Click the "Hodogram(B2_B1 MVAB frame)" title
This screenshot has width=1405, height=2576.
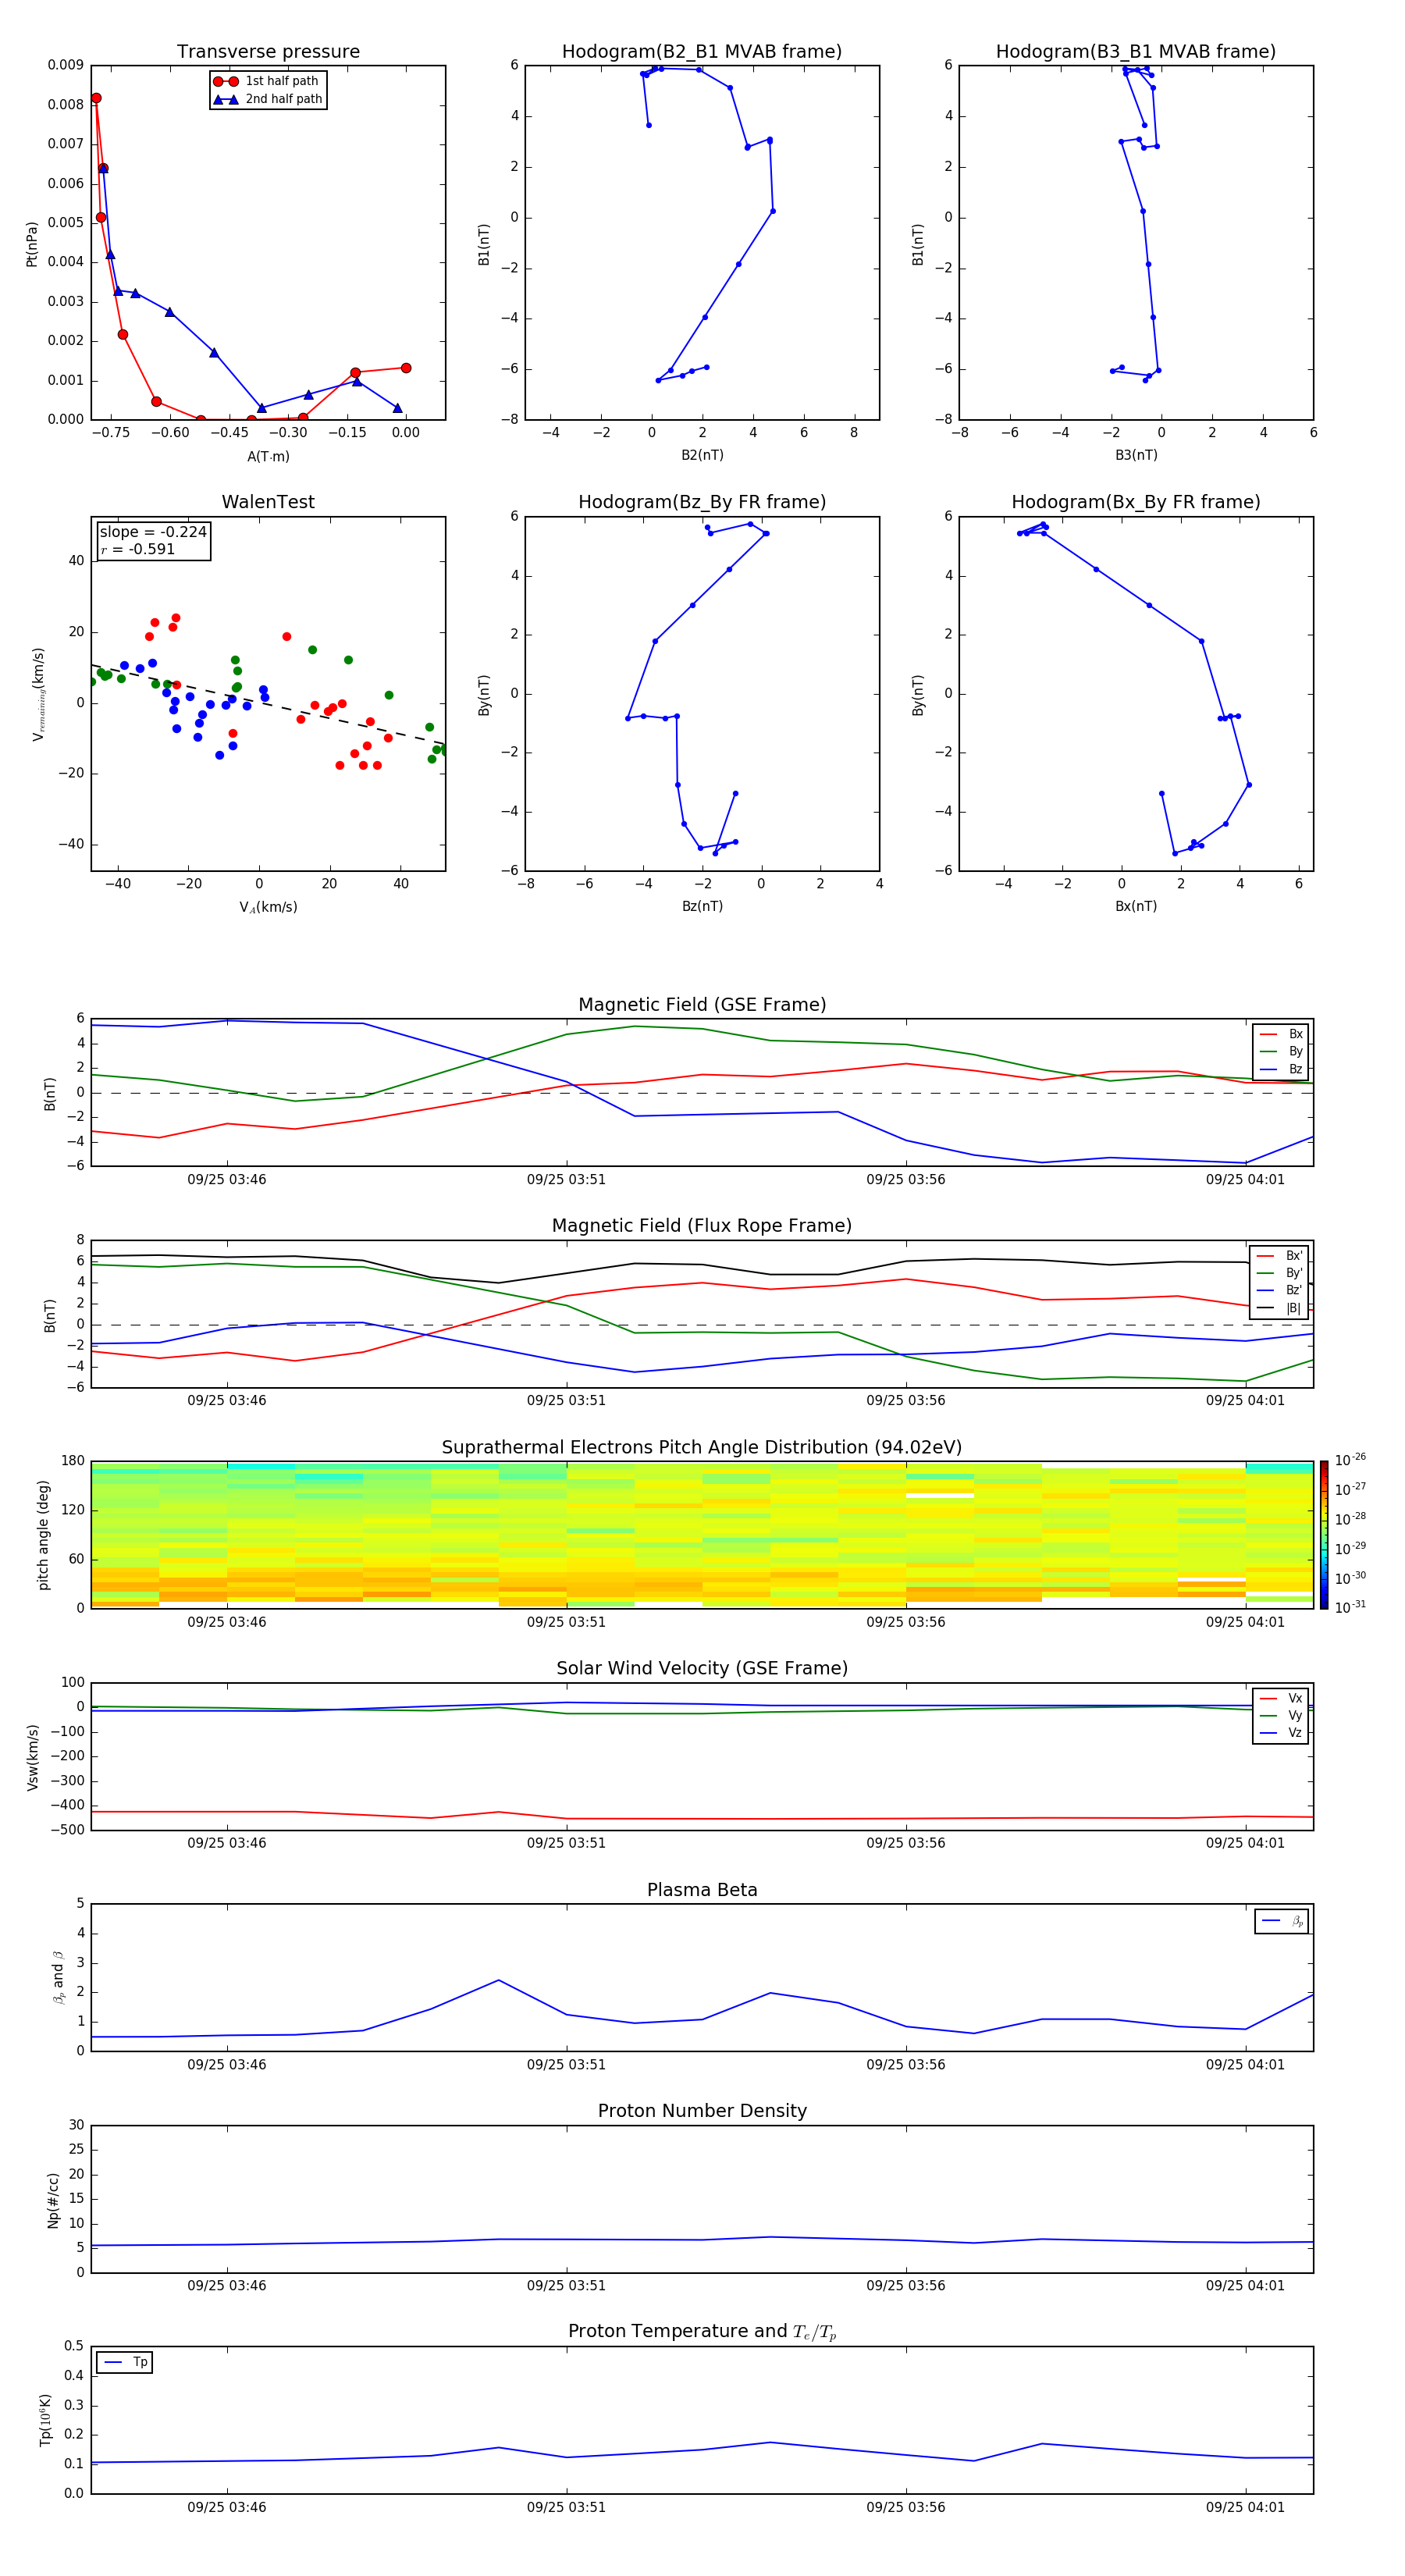click(702, 52)
